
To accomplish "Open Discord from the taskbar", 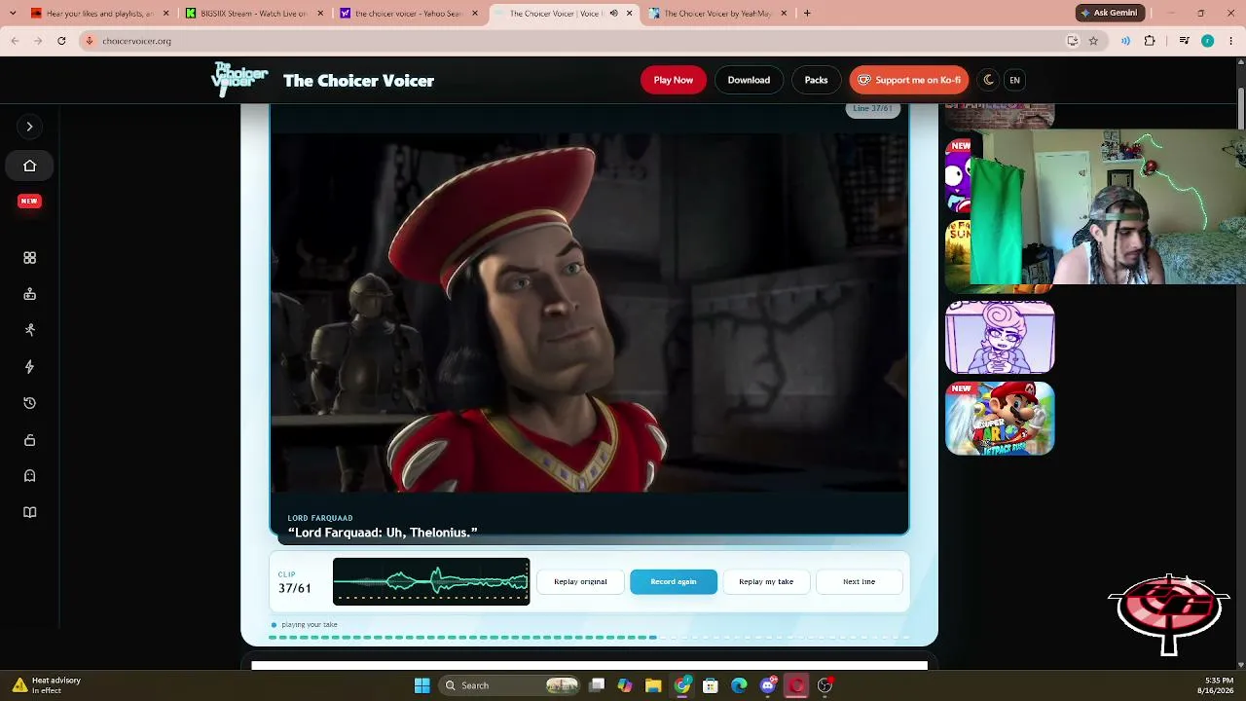I will (768, 685).
